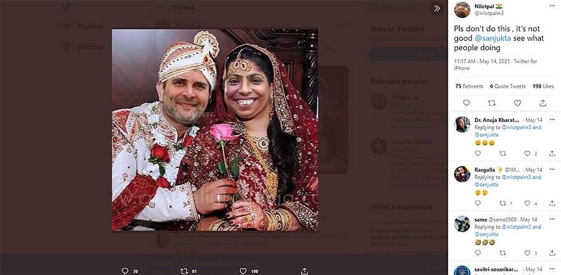Like the reply from same2500
The image size is (561, 275).
click(527, 253)
